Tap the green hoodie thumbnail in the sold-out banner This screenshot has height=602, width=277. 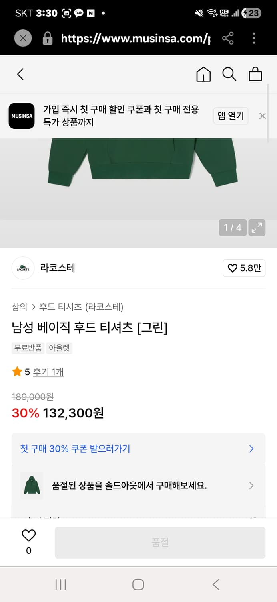pyautogui.click(x=32, y=486)
